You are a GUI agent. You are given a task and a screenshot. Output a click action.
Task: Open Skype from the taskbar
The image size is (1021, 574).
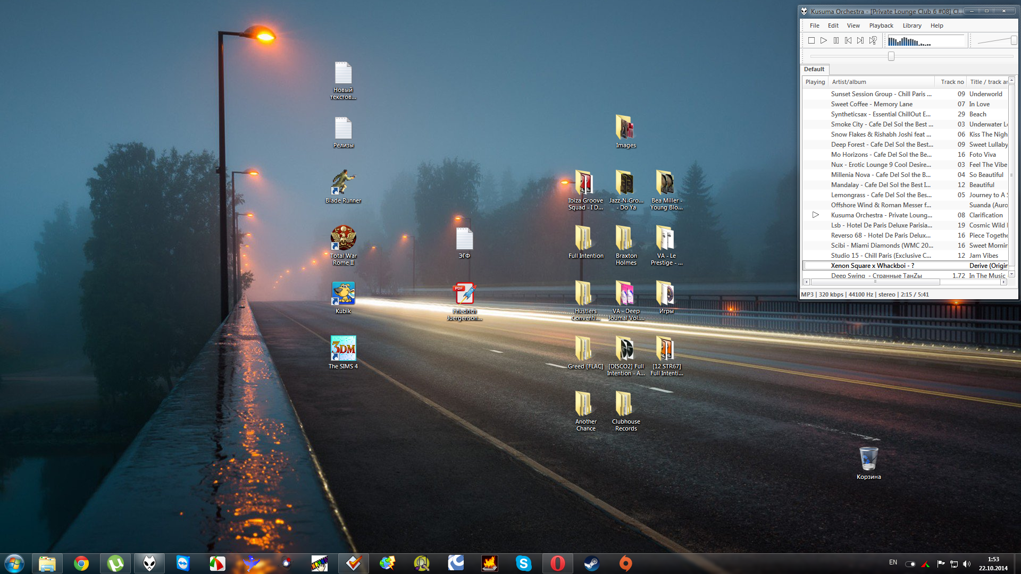pos(523,563)
